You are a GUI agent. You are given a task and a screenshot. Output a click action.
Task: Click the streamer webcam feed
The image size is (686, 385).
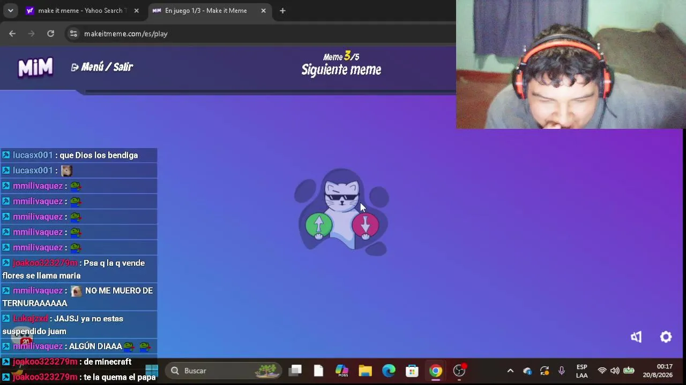click(x=570, y=64)
